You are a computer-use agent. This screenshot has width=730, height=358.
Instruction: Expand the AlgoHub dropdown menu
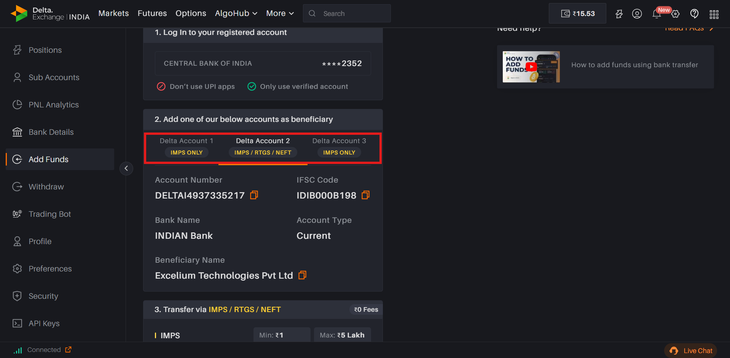(x=236, y=13)
